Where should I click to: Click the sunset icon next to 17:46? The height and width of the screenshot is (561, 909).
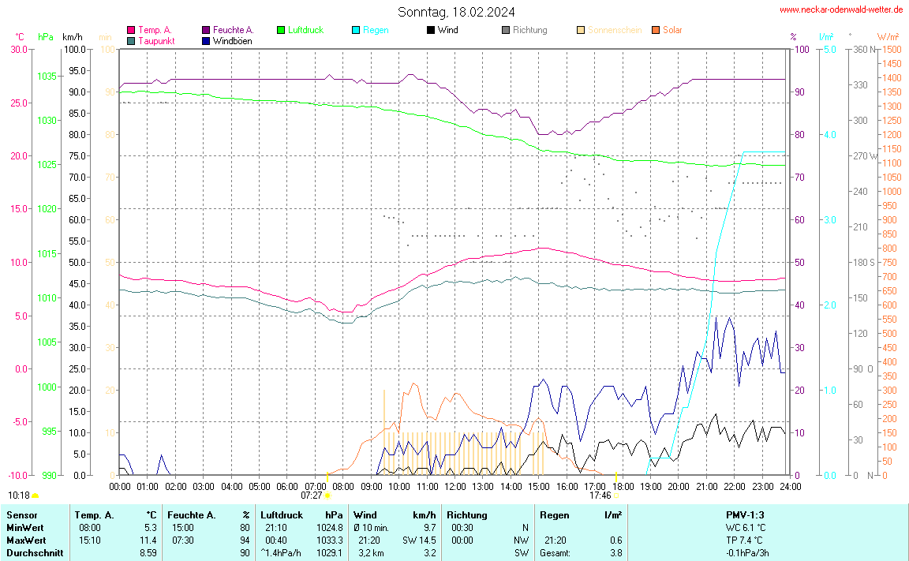(x=616, y=496)
